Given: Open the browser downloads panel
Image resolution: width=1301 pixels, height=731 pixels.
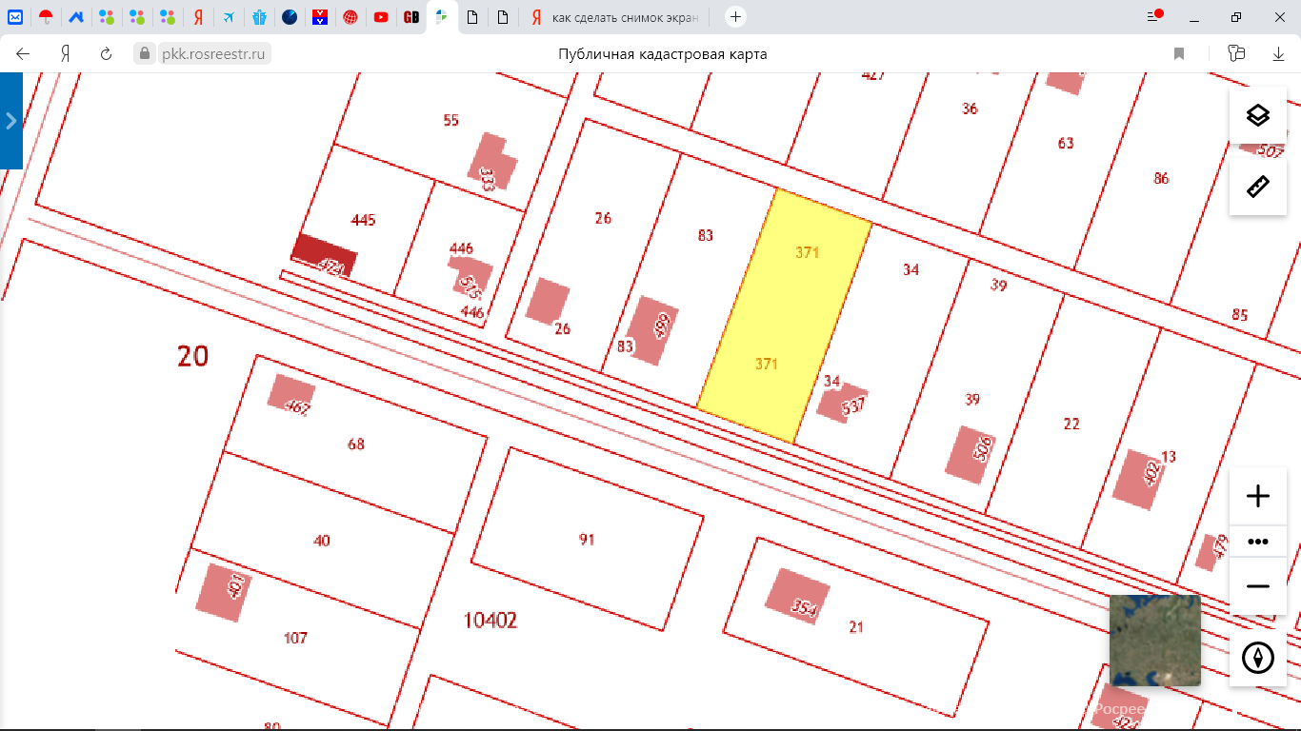Looking at the screenshot, I should coord(1279,54).
